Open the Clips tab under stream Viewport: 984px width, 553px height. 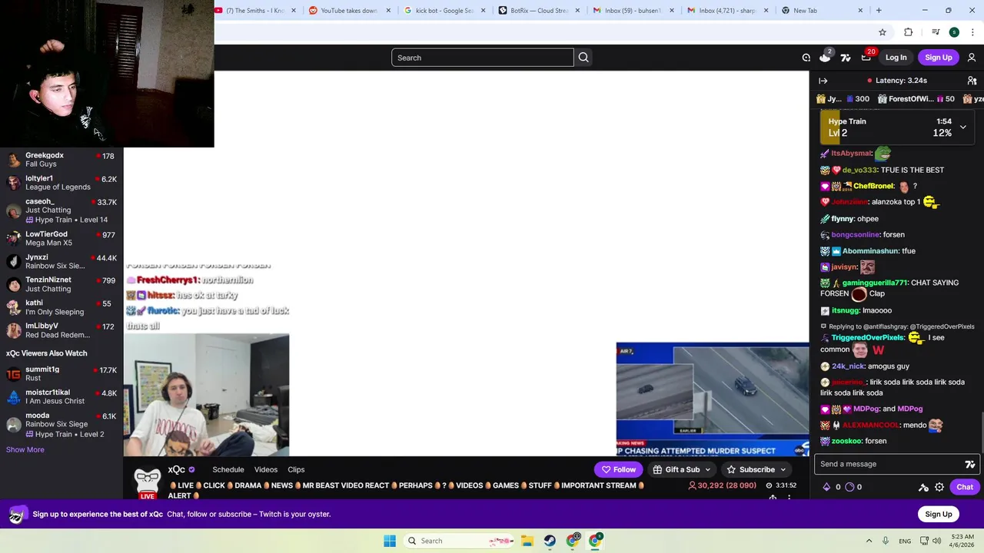pos(296,469)
